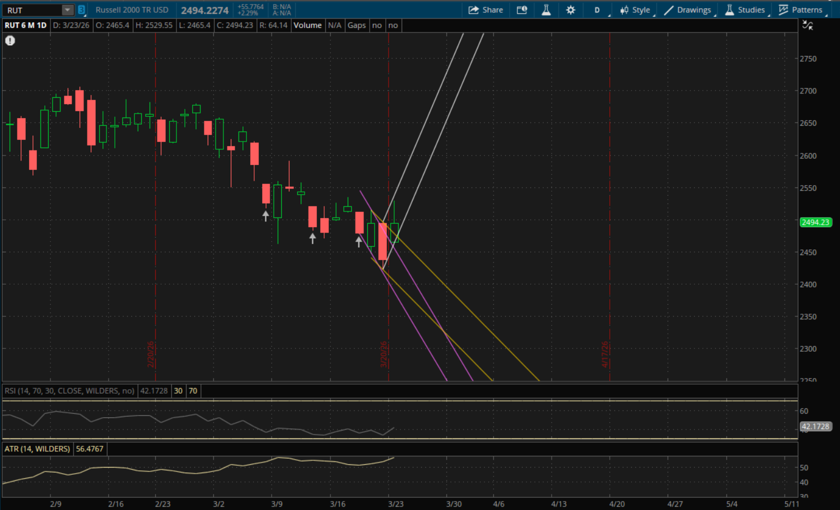Click the collapse price axis icon
The height and width of the screenshot is (510, 840).
tap(807, 25)
